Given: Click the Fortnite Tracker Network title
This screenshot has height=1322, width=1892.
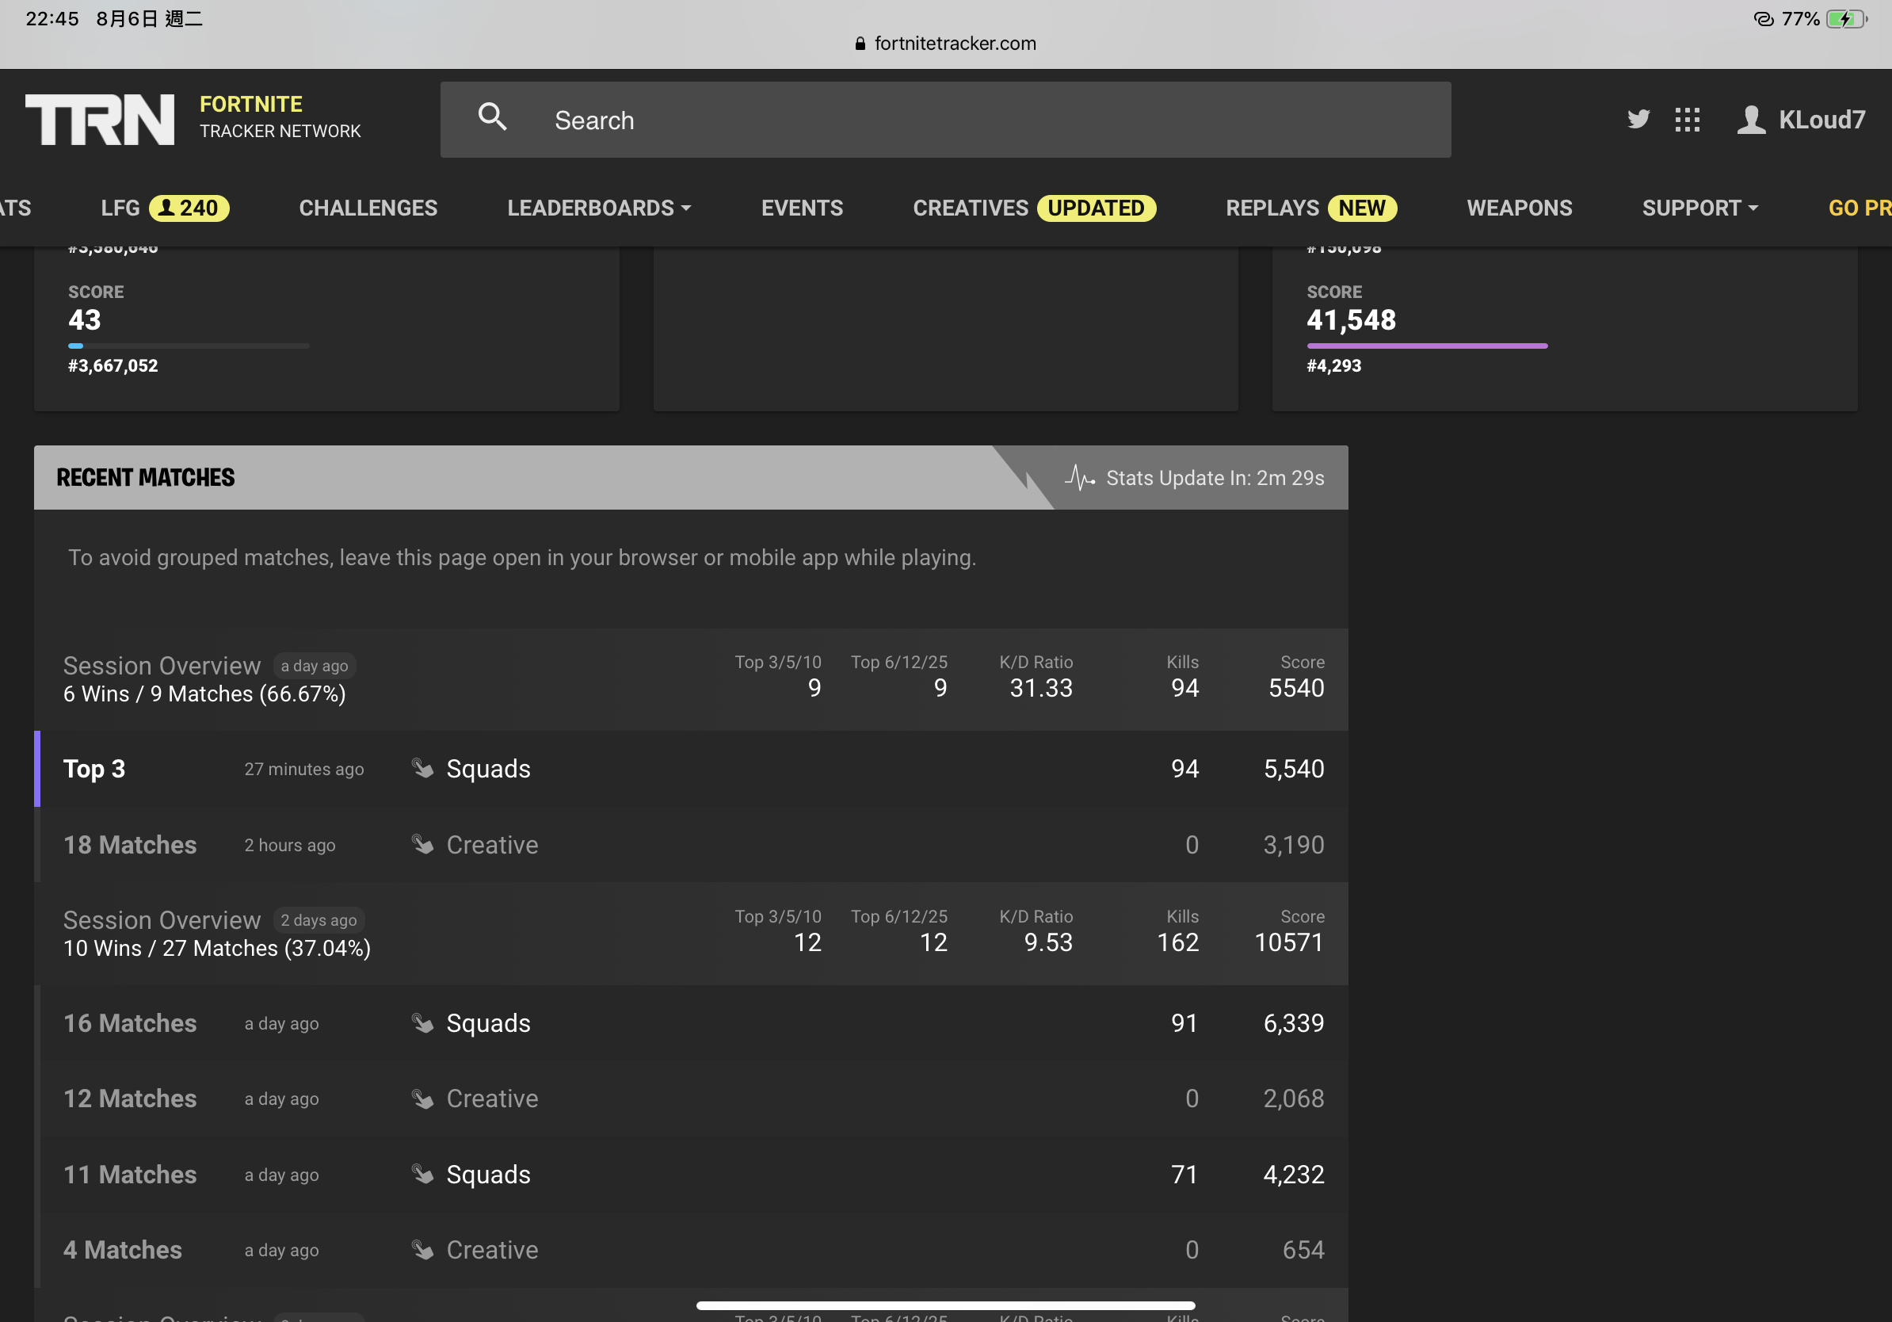Looking at the screenshot, I should [280, 117].
